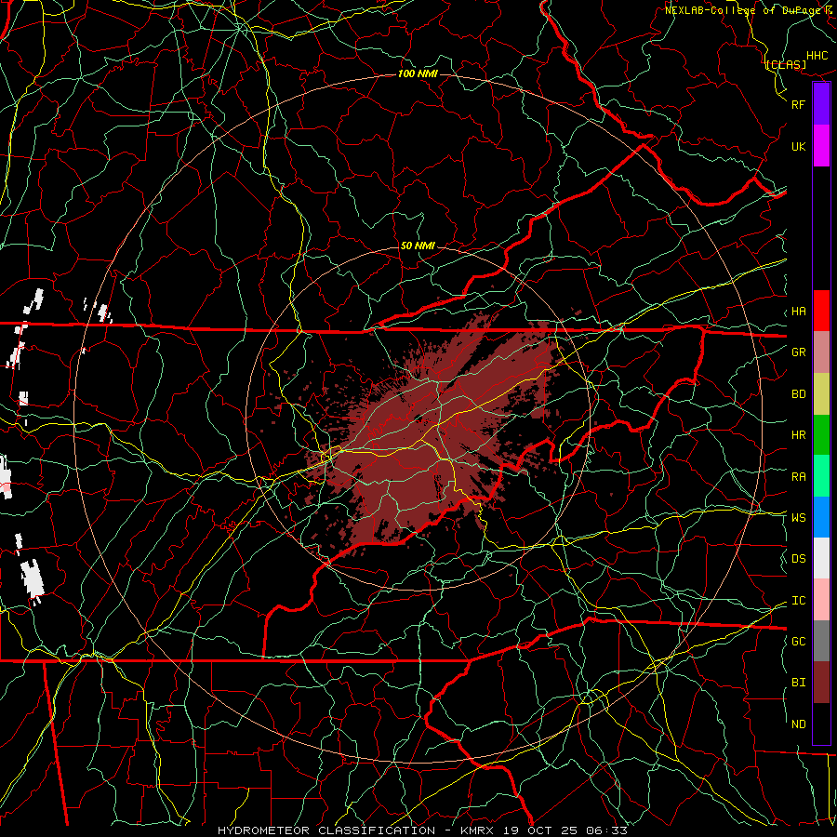Click the GC legend label
Viewport: 837px width, 837px height.
pyautogui.click(x=798, y=642)
